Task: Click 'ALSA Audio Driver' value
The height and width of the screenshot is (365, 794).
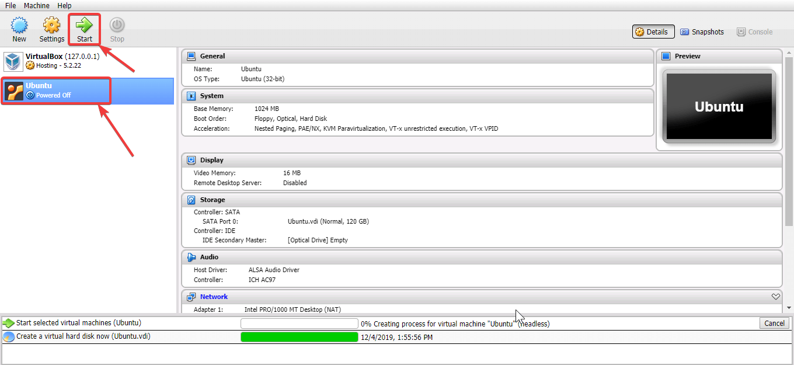Action: [x=274, y=270]
